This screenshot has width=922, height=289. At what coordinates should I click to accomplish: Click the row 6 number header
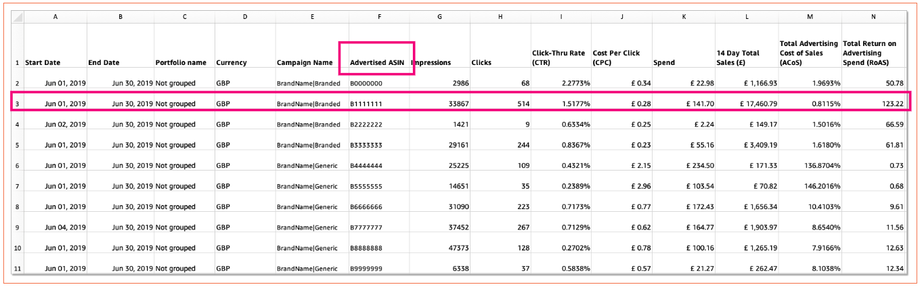pos(17,166)
